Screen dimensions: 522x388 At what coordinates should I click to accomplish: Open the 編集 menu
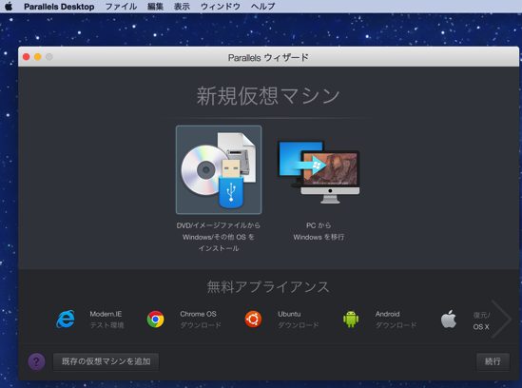point(156,7)
